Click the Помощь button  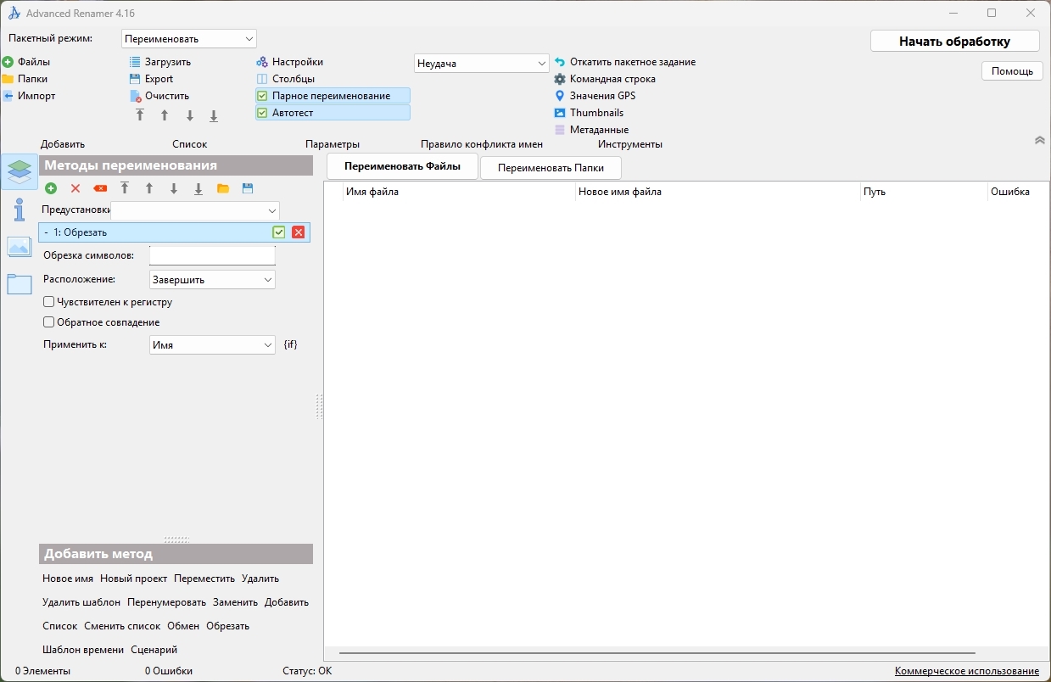(x=1012, y=71)
